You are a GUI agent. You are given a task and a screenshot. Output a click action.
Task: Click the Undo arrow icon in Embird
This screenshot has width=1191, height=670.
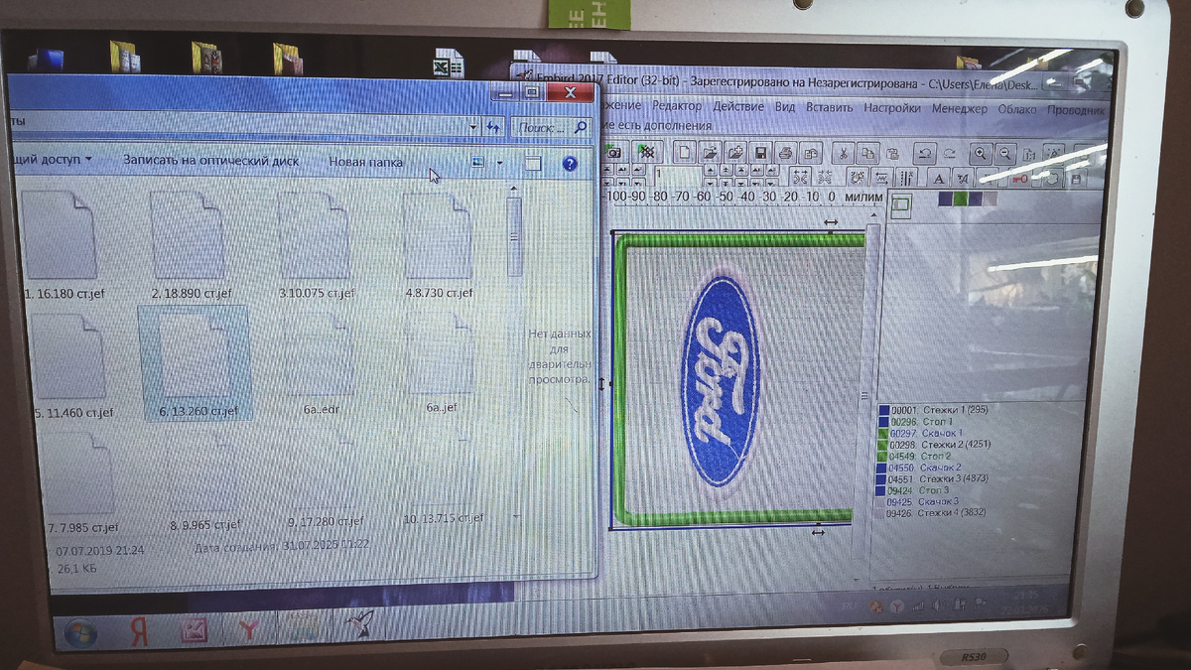click(924, 153)
